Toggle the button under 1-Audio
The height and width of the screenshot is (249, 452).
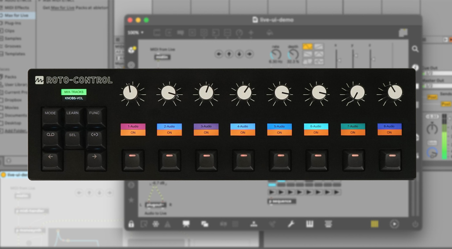133,160
